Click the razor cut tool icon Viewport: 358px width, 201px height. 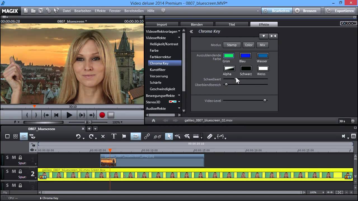(210, 137)
